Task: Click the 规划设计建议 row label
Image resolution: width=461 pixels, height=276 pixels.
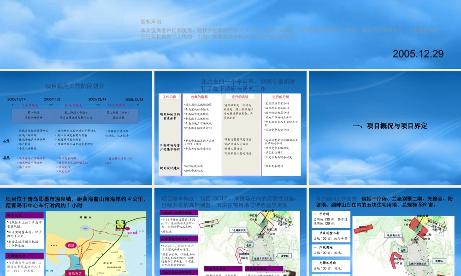Action: click(170, 168)
